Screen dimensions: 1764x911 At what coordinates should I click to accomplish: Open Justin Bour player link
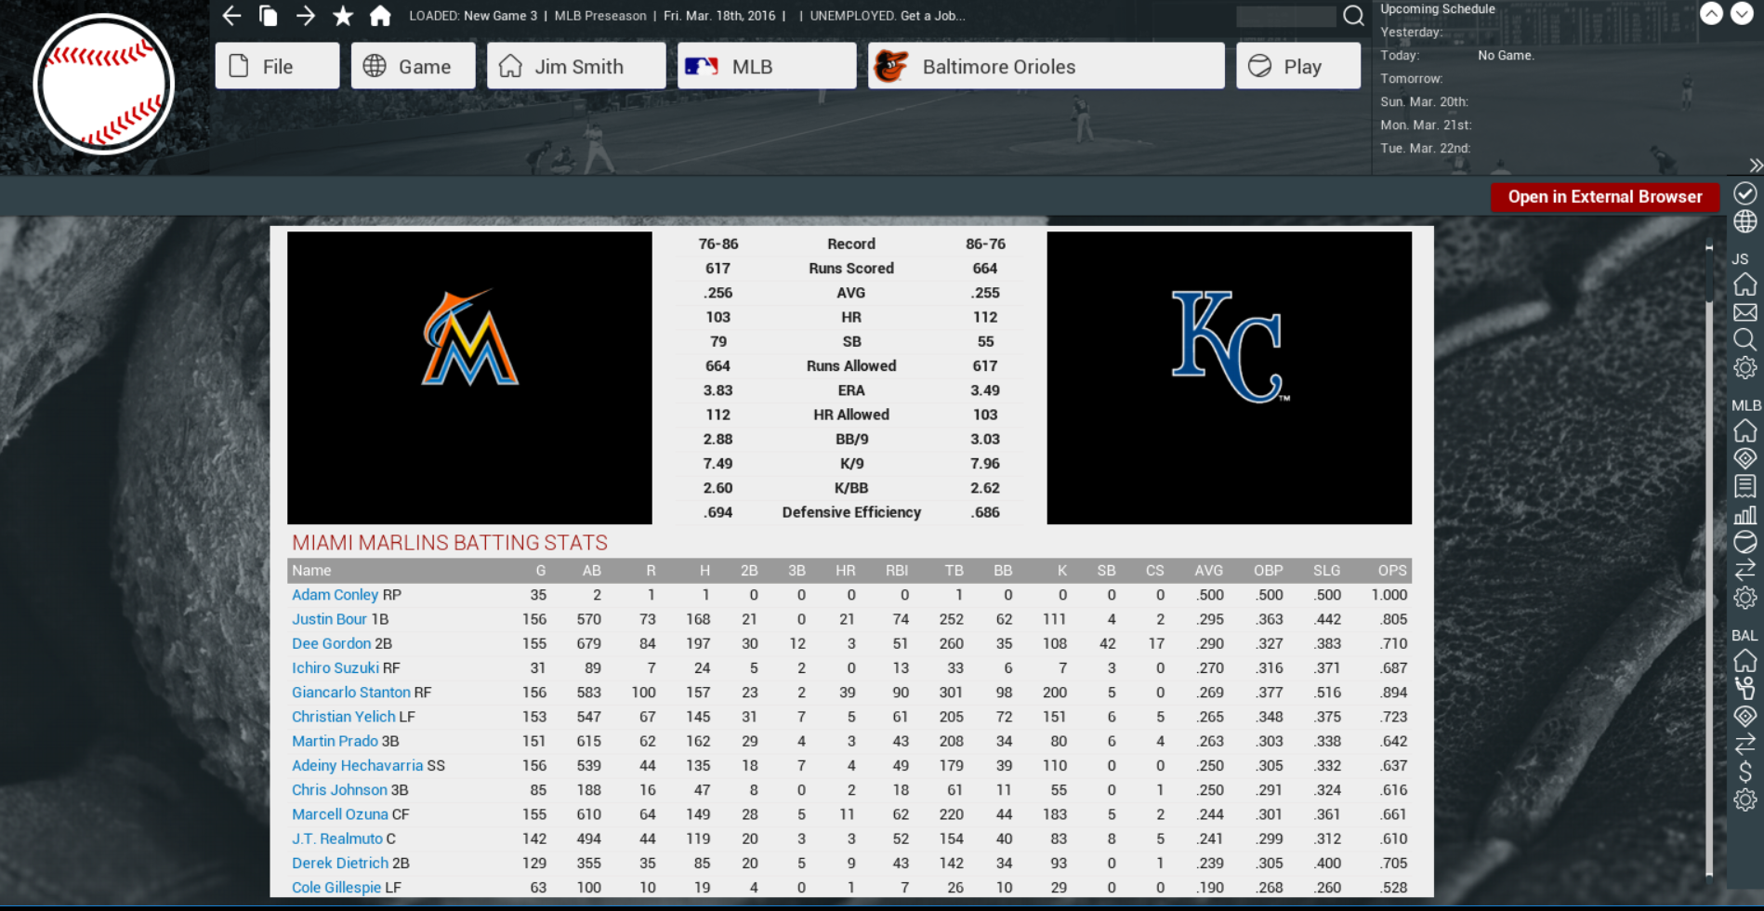click(x=330, y=619)
